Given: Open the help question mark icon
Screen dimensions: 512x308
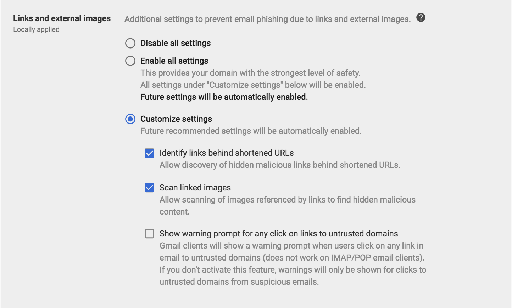Looking at the screenshot, I should click(x=421, y=17).
